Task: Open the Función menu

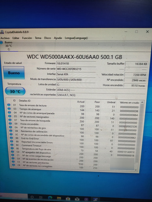Action: tap(27, 38)
